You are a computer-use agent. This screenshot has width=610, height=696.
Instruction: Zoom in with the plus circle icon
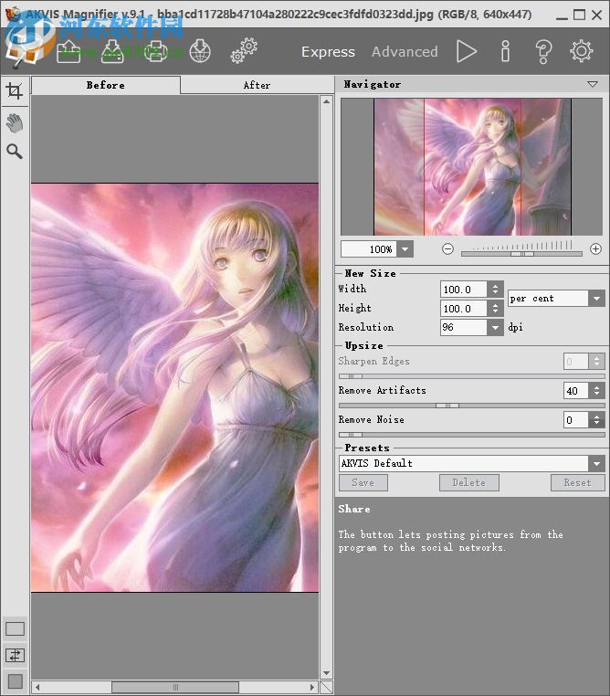(x=595, y=249)
